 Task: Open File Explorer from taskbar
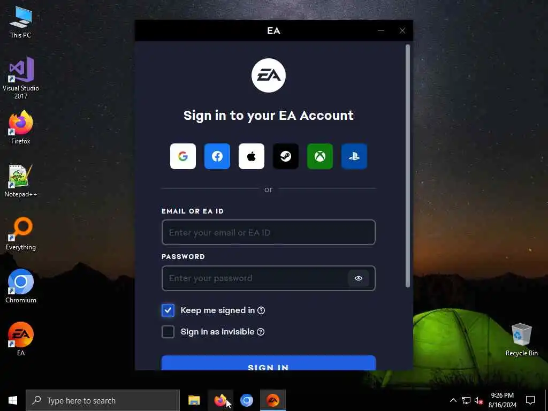[194, 400]
